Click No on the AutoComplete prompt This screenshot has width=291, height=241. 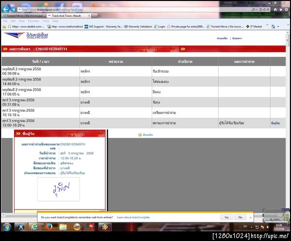240,217
